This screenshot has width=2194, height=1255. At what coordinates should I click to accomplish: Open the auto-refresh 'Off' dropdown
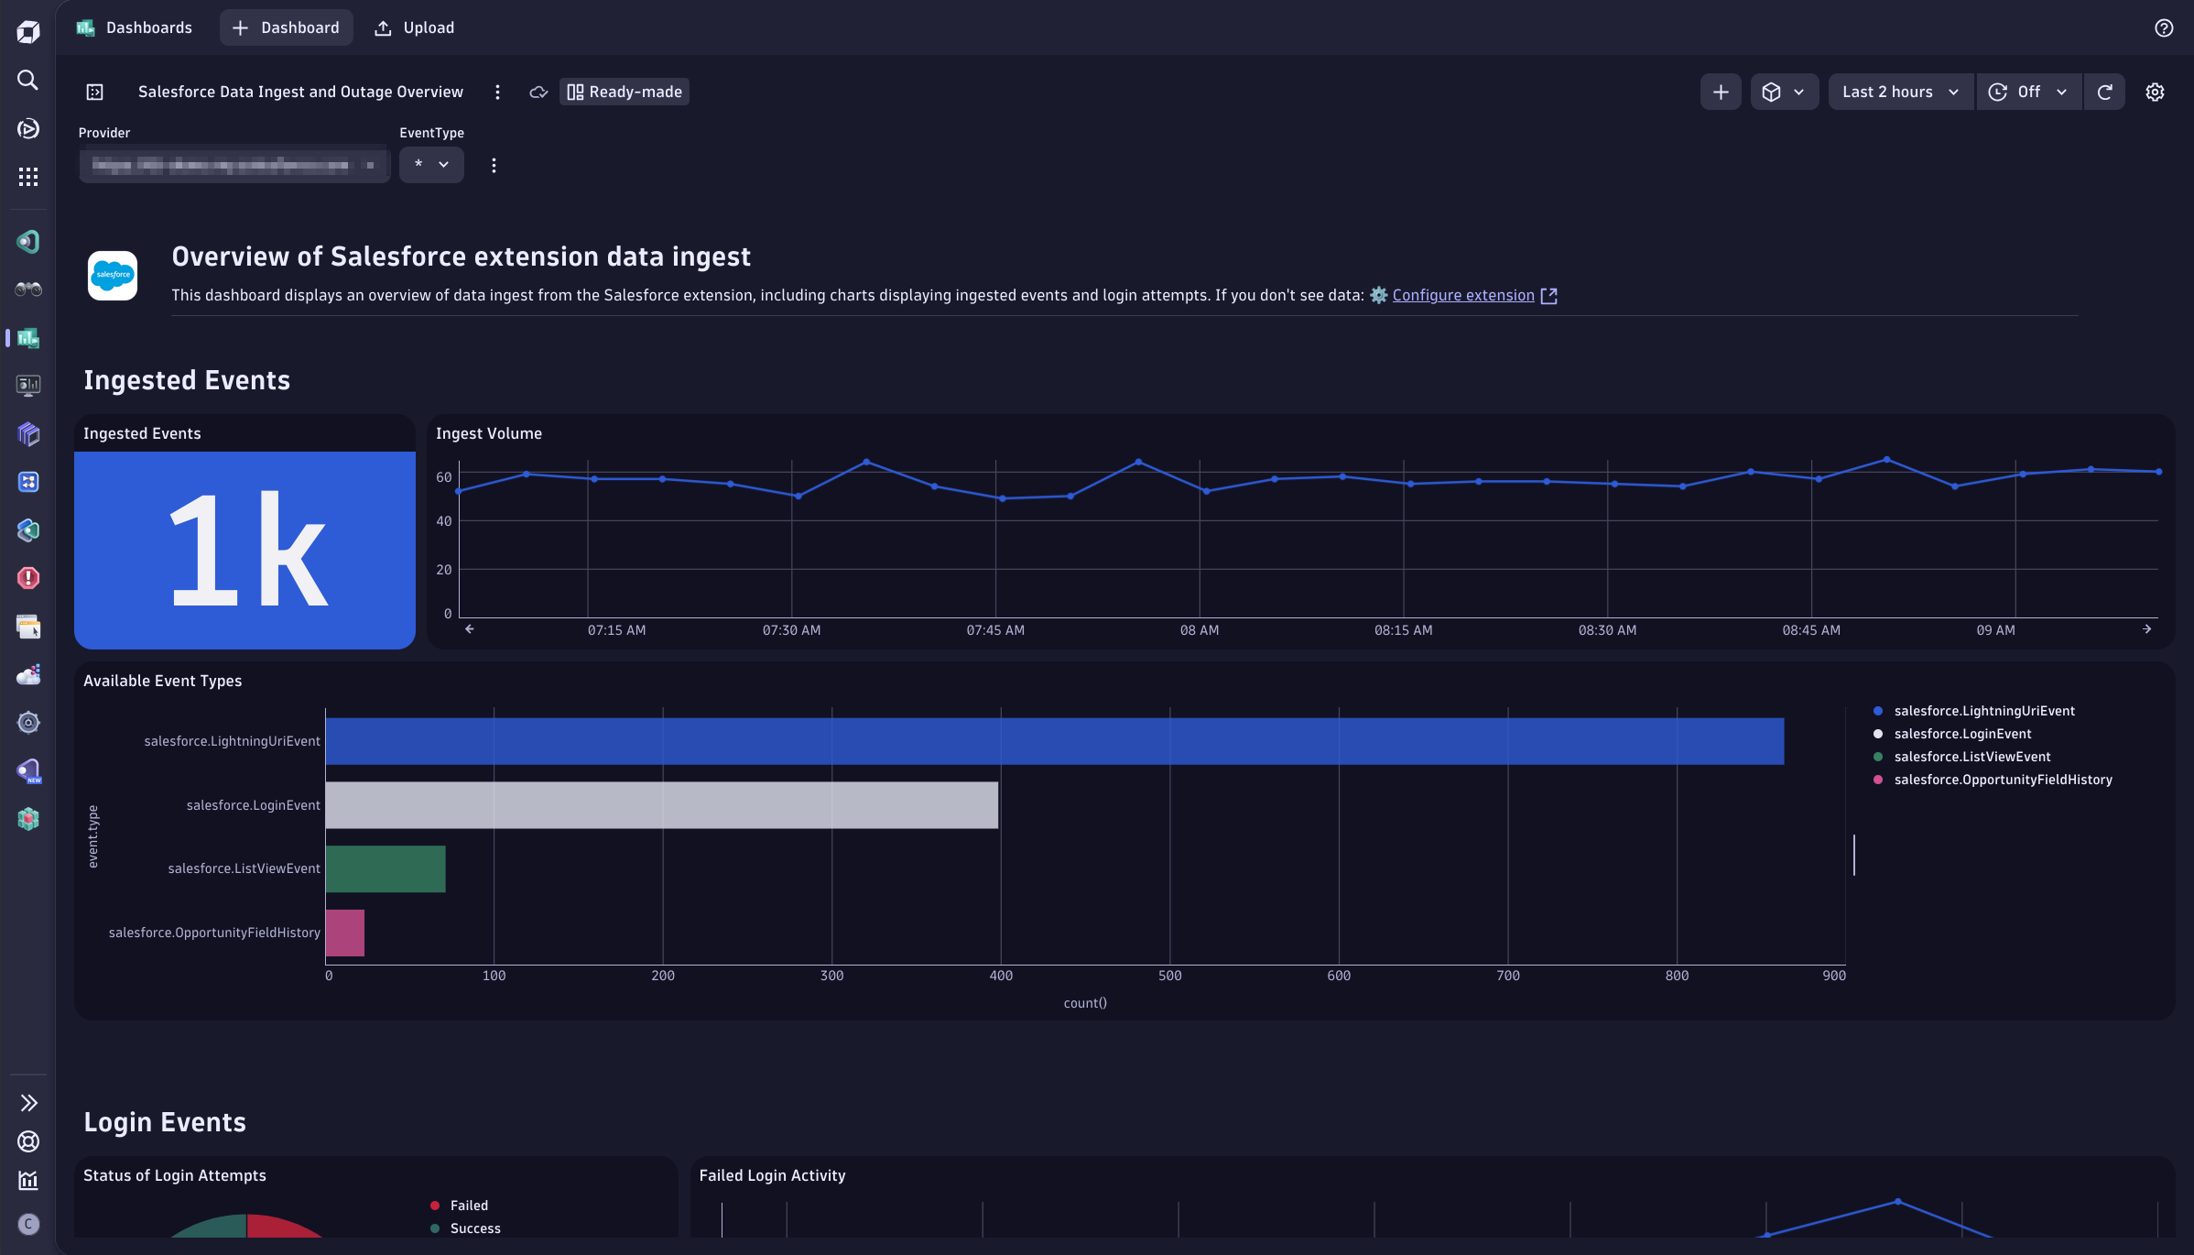pos(2027,92)
